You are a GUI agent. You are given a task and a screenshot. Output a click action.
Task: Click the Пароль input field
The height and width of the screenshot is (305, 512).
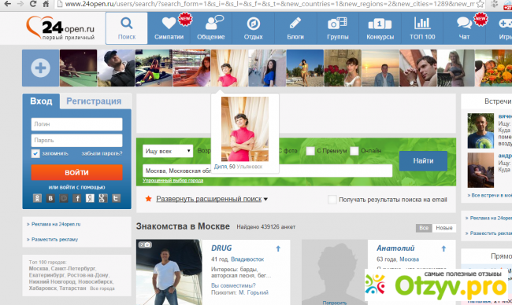tap(76, 141)
